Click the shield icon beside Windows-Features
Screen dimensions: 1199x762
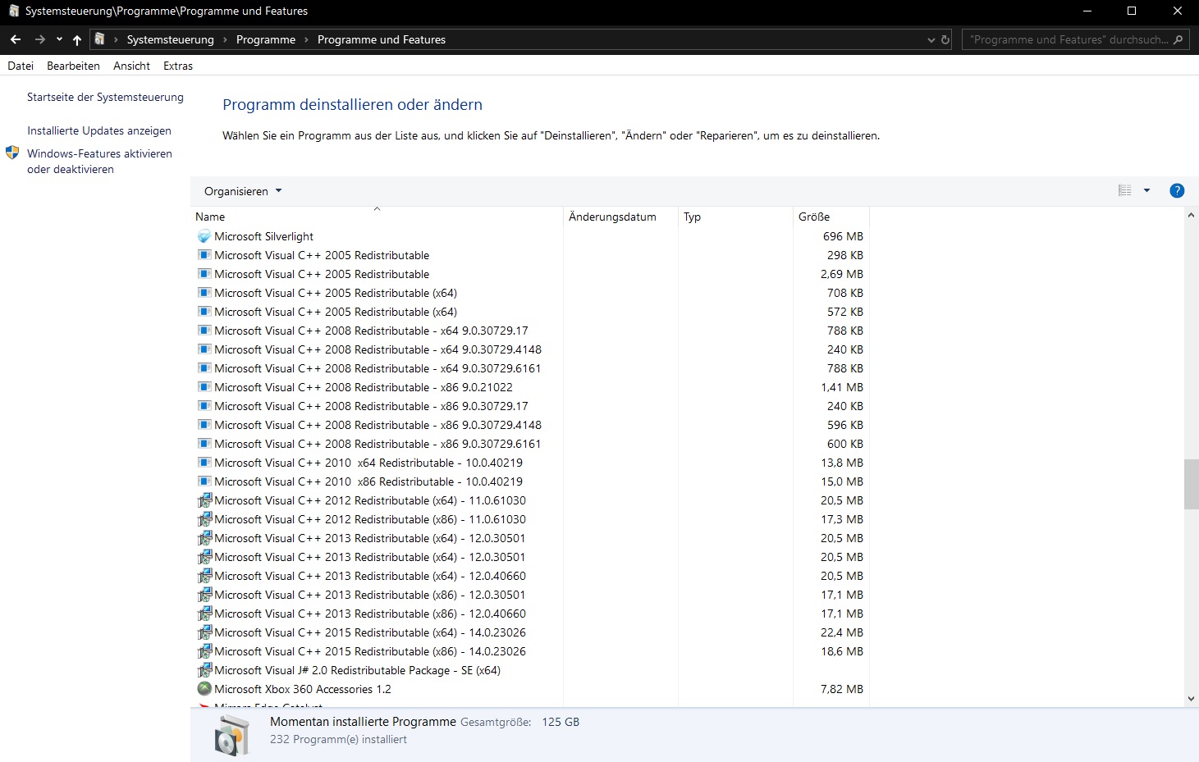tap(12, 153)
